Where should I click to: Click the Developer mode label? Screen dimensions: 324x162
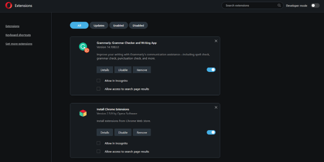(296, 6)
